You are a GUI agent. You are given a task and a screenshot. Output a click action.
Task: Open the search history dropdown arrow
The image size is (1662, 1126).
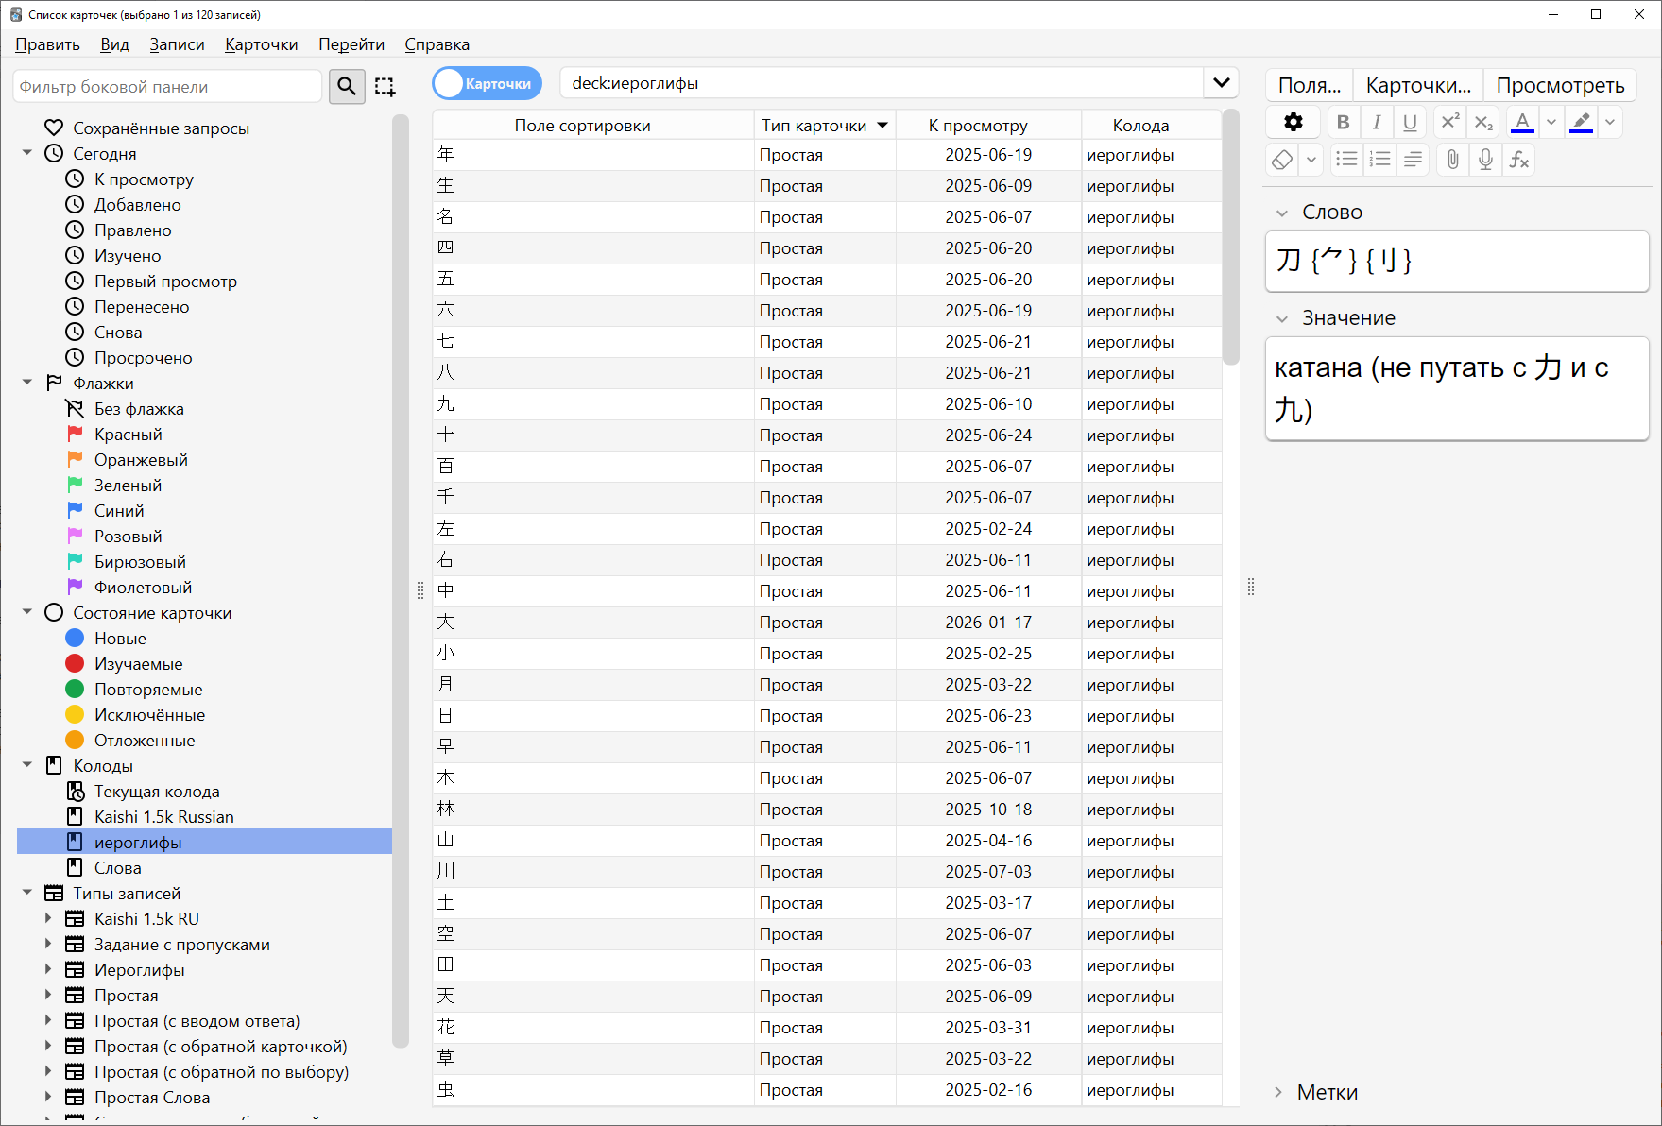point(1221,83)
